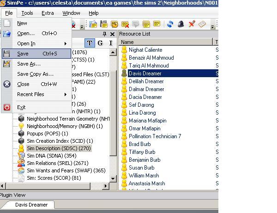Choose New in the File menu
Image resolution: width=277 pixels, height=213 pixels.
click(x=36, y=23)
